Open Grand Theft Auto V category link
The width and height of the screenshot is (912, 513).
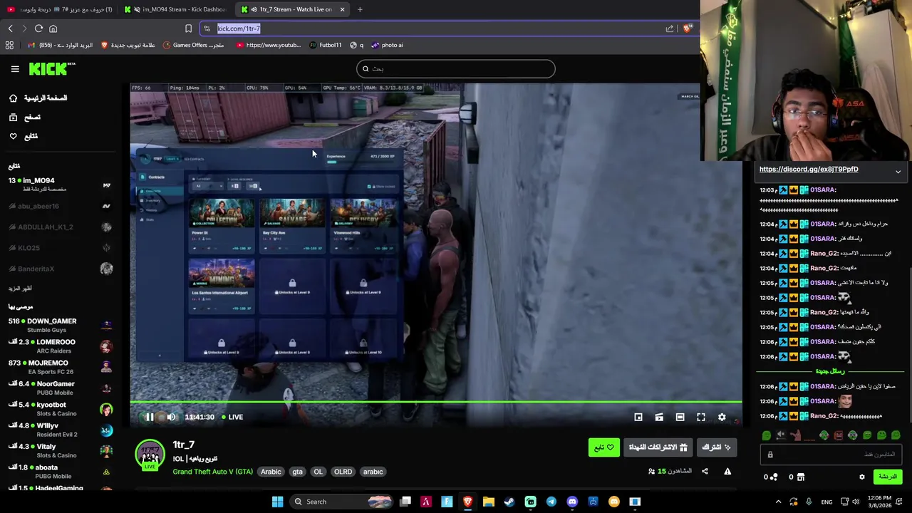[x=212, y=472]
